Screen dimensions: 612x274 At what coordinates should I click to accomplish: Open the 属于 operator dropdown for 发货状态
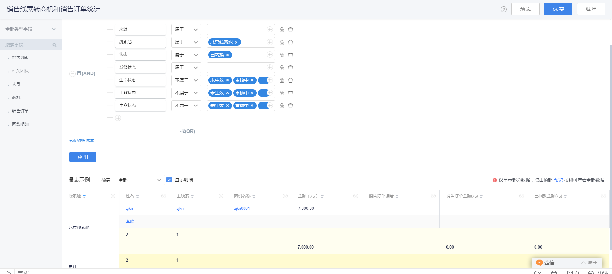[x=186, y=67]
